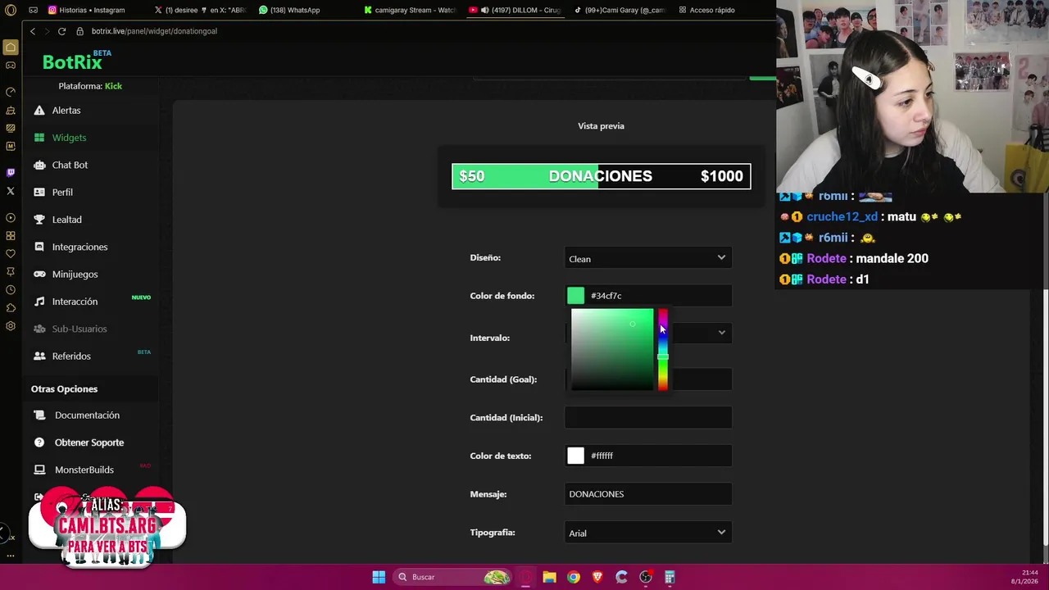The width and height of the screenshot is (1049, 590).
Task: Click the green Color de fondo swatch
Action: [x=576, y=296]
